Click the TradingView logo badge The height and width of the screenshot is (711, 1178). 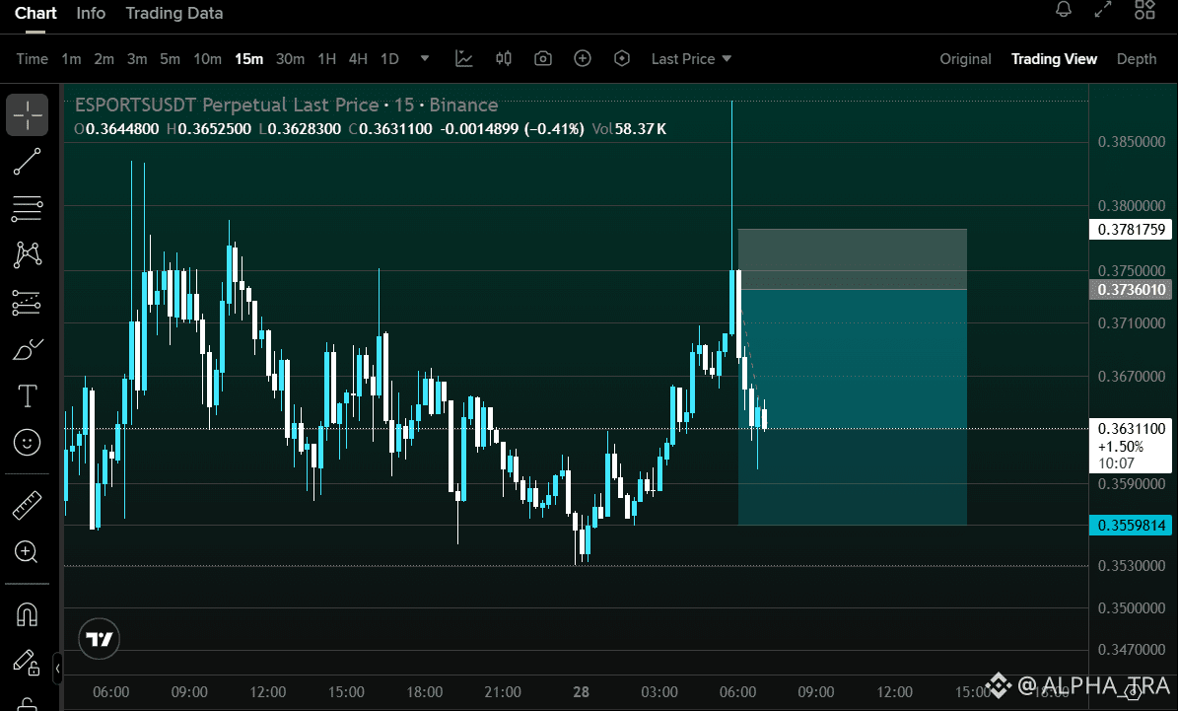(x=100, y=639)
